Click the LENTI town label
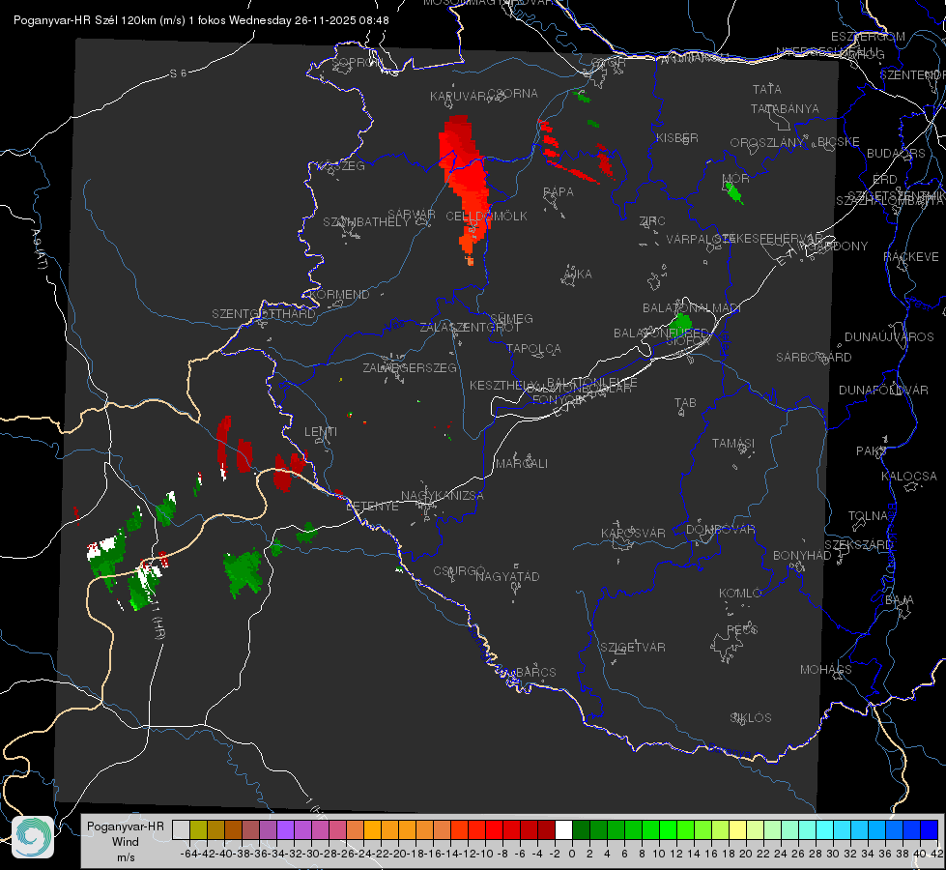946x870 pixels. 321,432
